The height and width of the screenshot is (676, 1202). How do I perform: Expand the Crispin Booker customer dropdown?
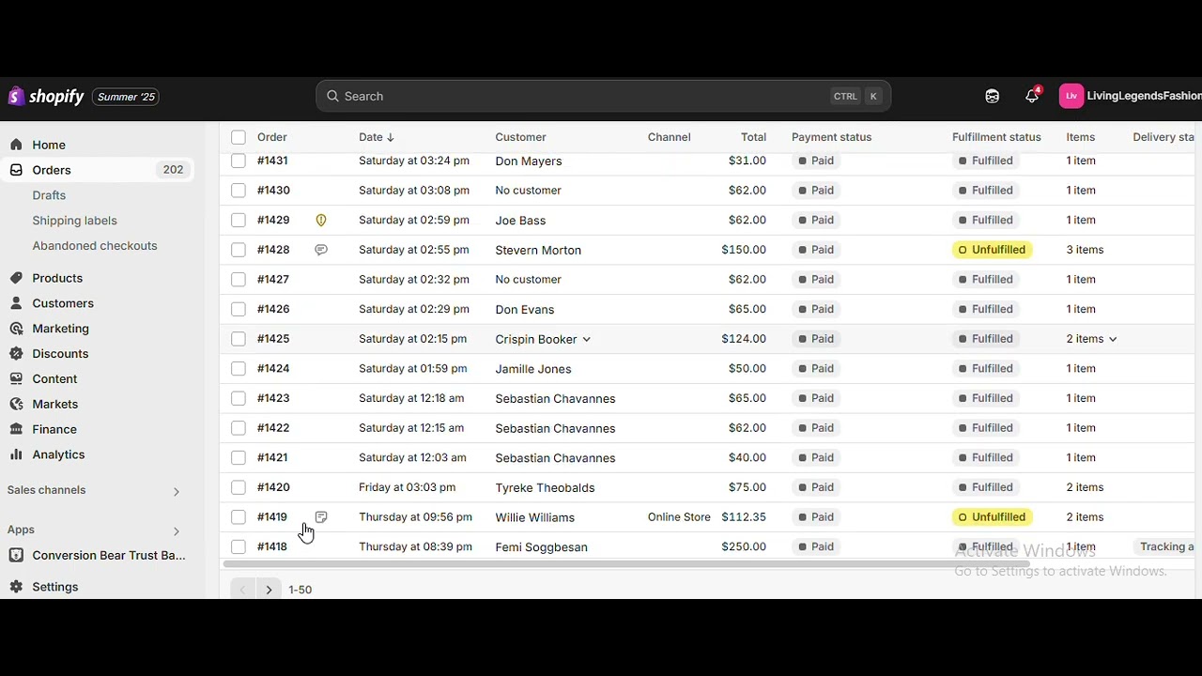pos(586,339)
